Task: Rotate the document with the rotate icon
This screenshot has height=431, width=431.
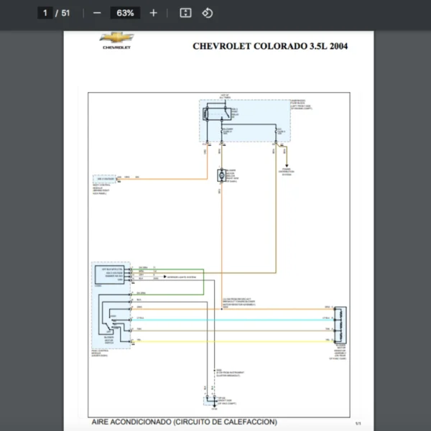Action: pyautogui.click(x=207, y=13)
